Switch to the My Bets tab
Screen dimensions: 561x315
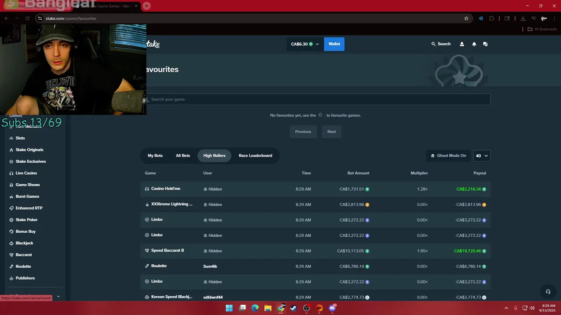155,156
